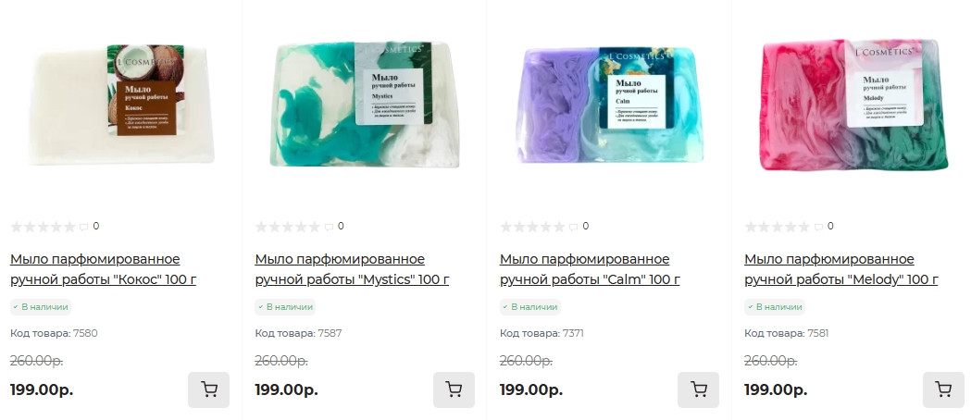The height and width of the screenshot is (420, 971).
Task: Open reviews comment icon for Mystics soap
Action: (329, 227)
